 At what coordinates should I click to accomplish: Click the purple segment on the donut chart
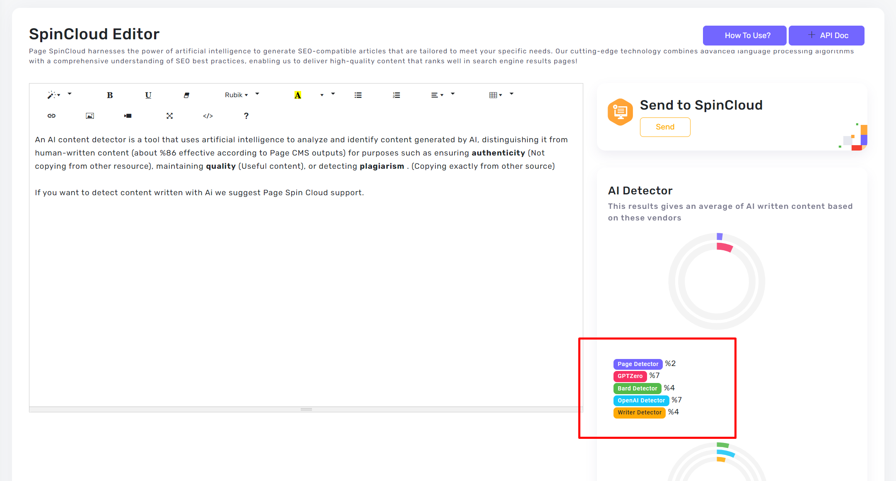720,237
